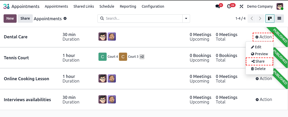Switch to list view icon

279,19
